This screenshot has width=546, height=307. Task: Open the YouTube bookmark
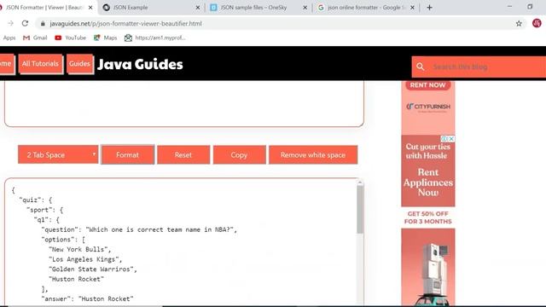click(70, 38)
